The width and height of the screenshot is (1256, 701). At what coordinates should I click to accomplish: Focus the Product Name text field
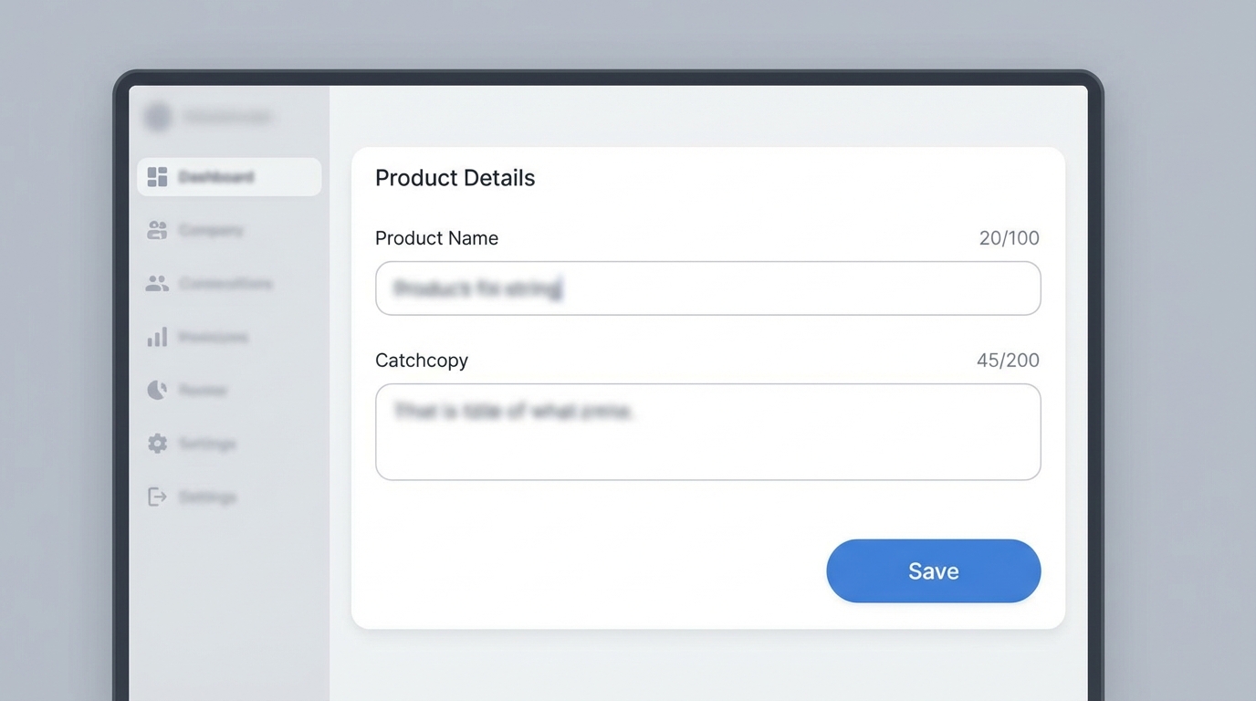(708, 288)
